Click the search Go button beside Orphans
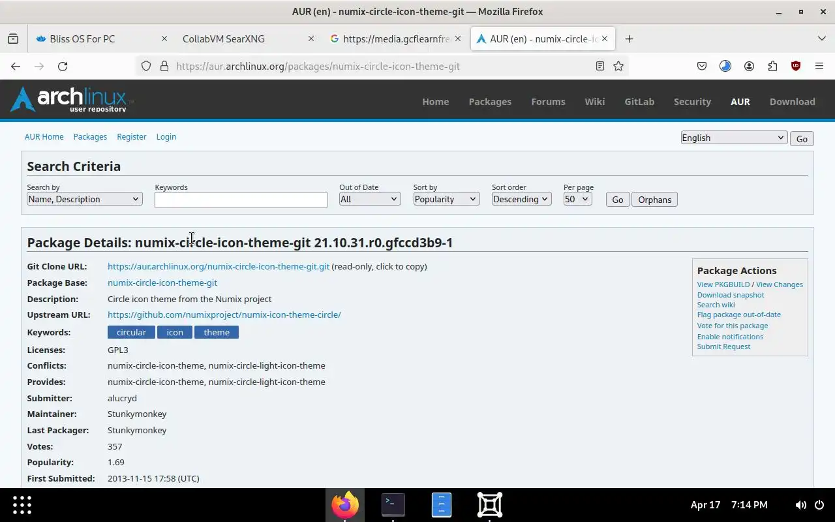Viewport: 835px width, 522px height. coord(617,200)
